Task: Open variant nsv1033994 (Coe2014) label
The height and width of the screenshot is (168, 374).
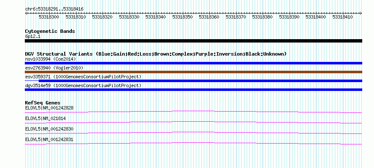Action: click(50, 59)
